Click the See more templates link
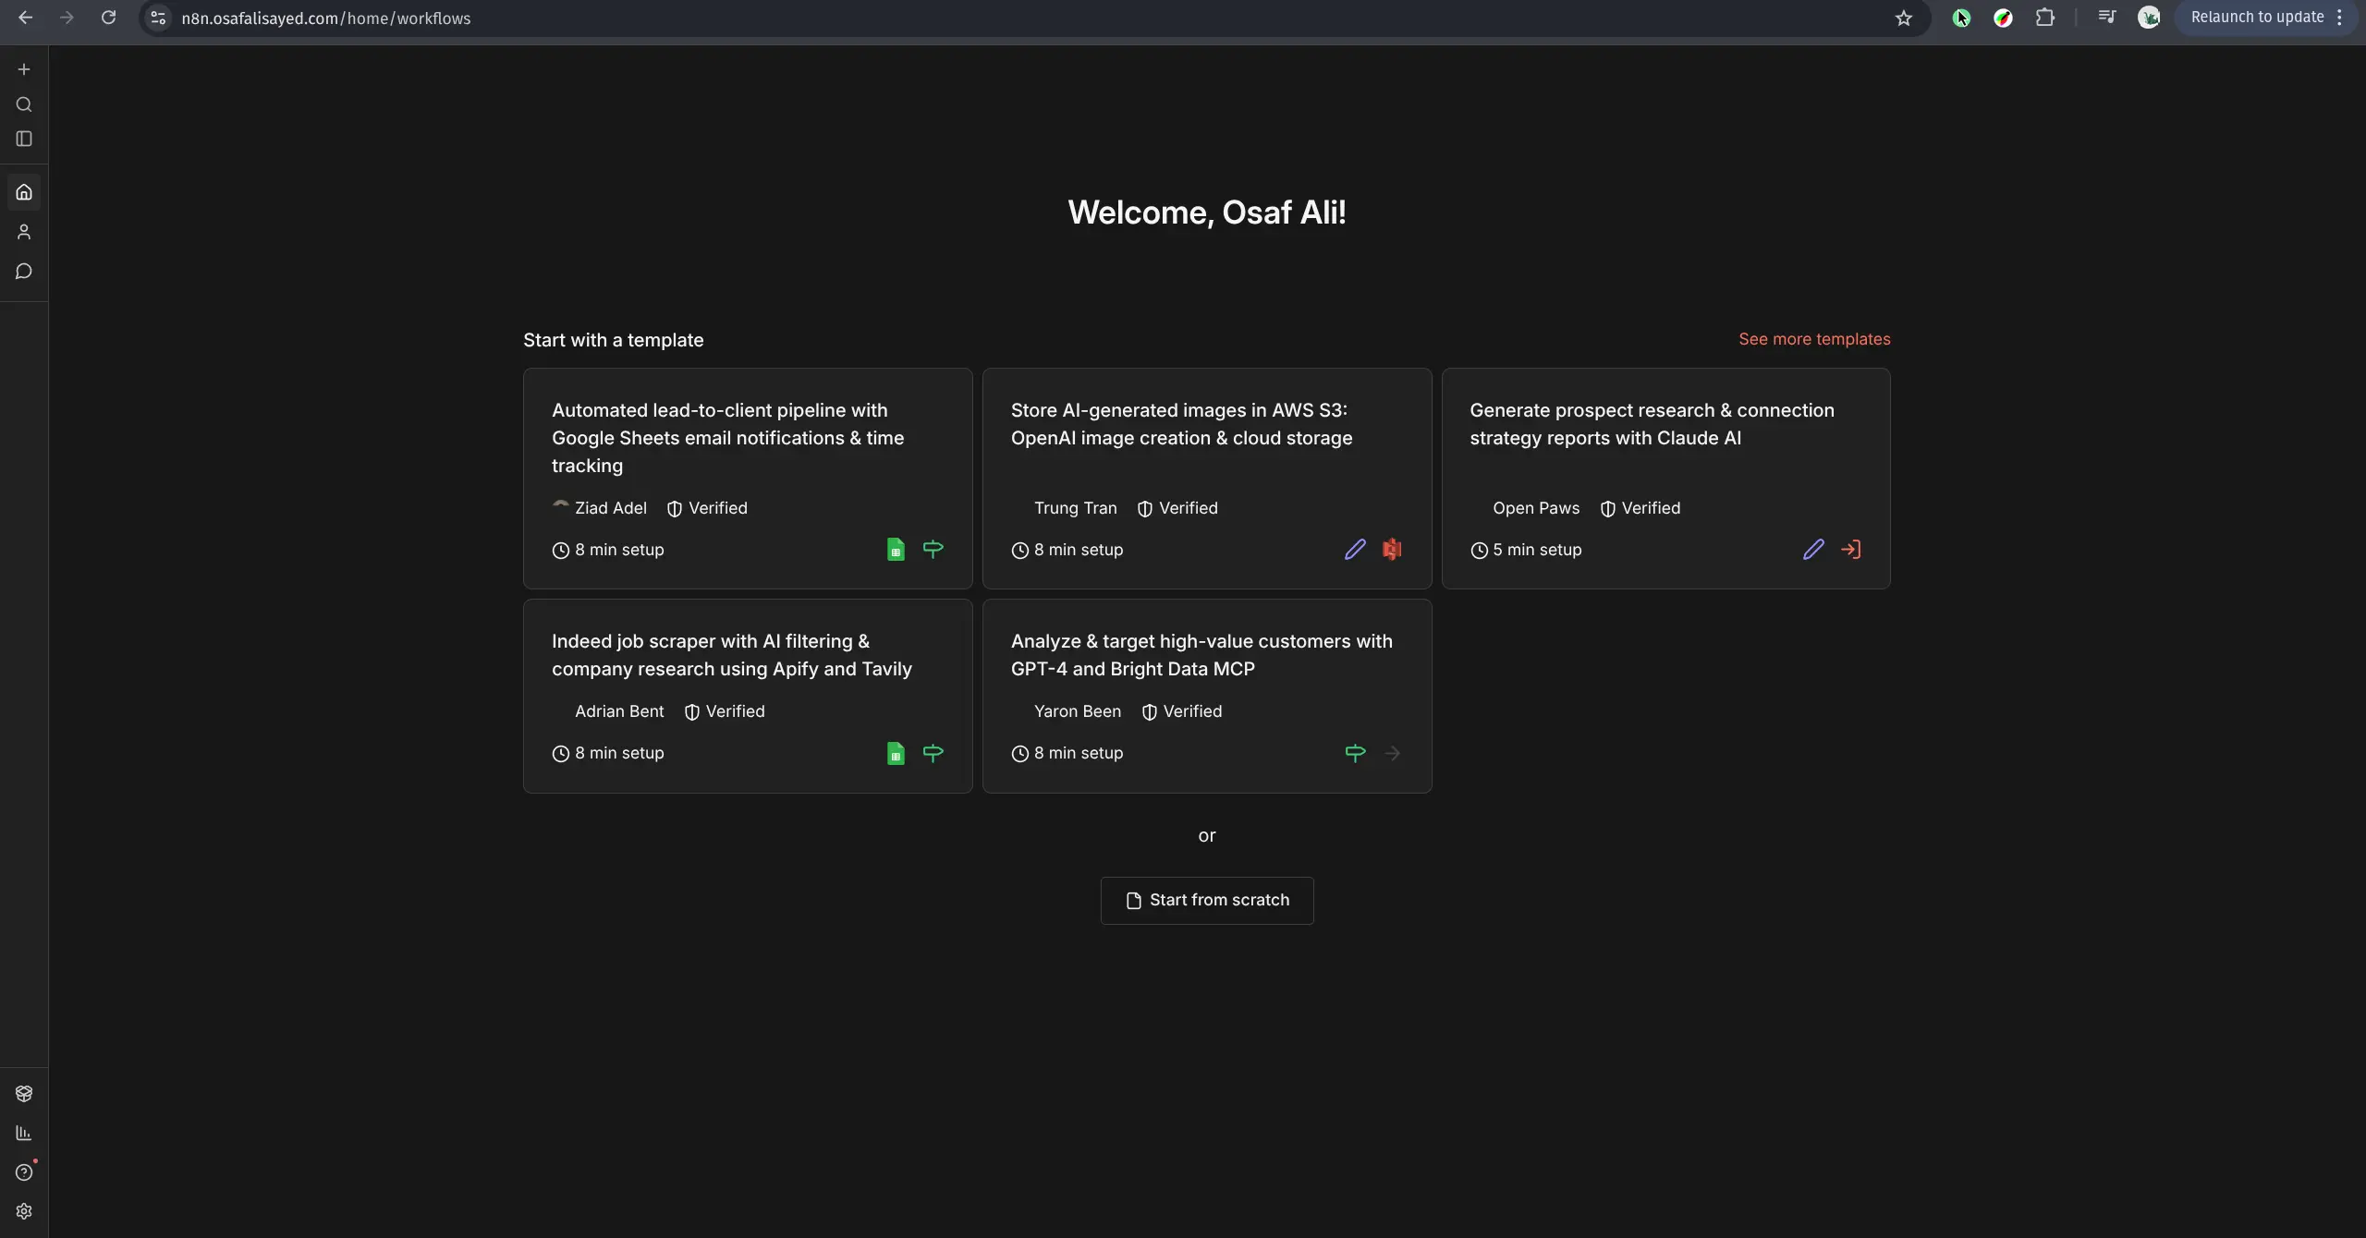This screenshot has width=2366, height=1238. pyautogui.click(x=1813, y=339)
